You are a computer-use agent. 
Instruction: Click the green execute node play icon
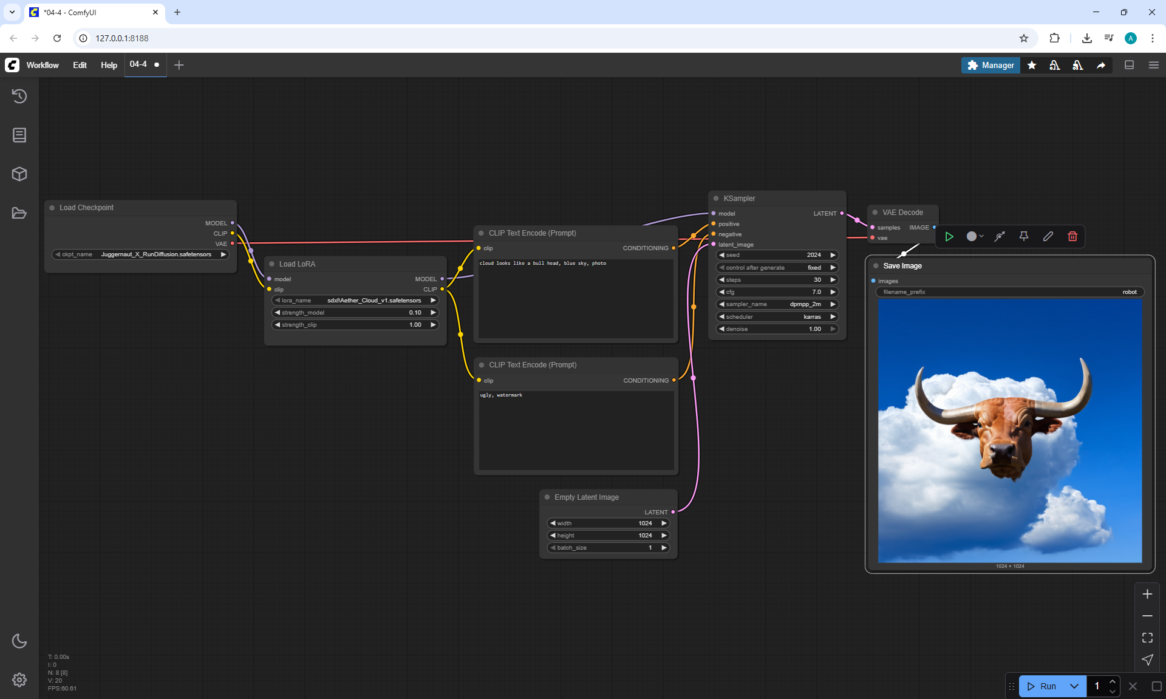click(x=949, y=236)
